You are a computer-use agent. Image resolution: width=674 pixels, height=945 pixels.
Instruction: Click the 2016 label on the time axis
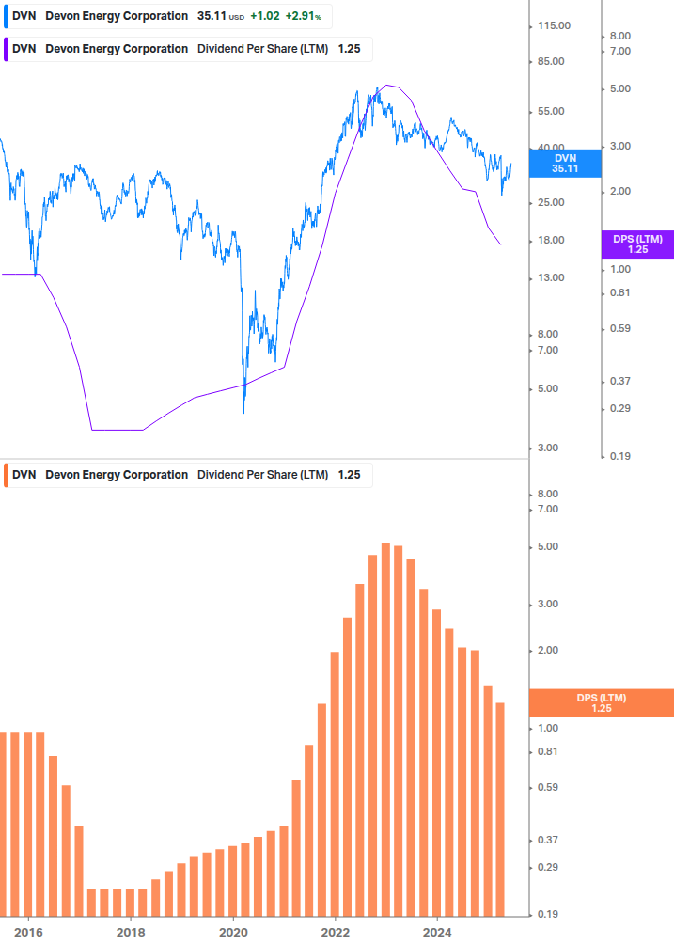pos(28,933)
